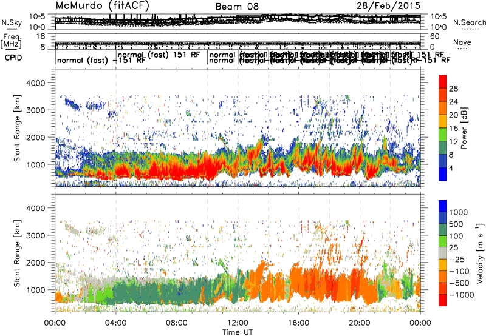Click the positive 25 tick on the velocity colorbar
Screen dimensions: 486x336
coord(454,248)
